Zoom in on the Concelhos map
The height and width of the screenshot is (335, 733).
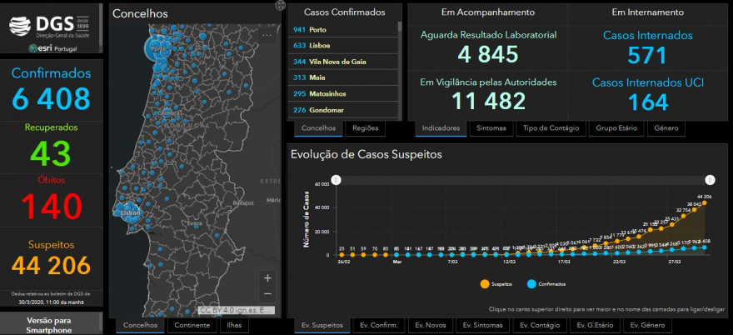pos(267,278)
